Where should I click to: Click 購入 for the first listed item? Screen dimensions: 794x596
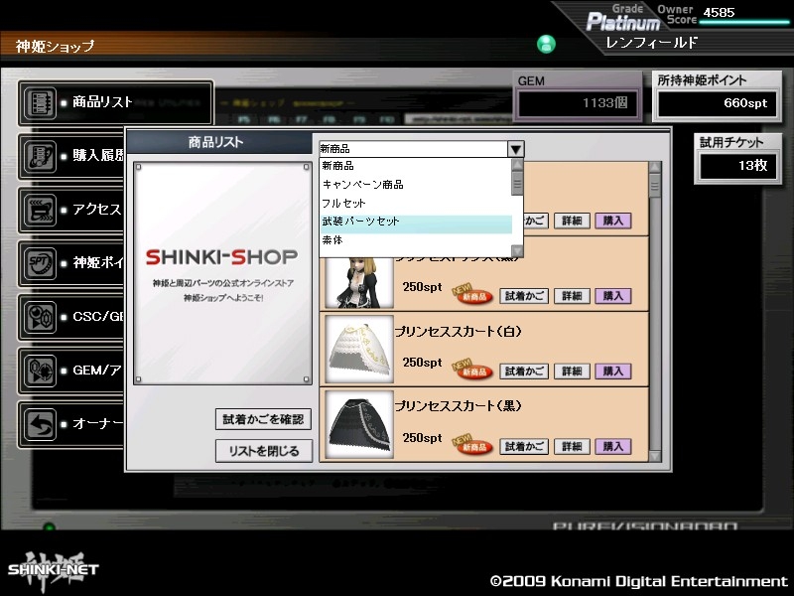pyautogui.click(x=613, y=221)
